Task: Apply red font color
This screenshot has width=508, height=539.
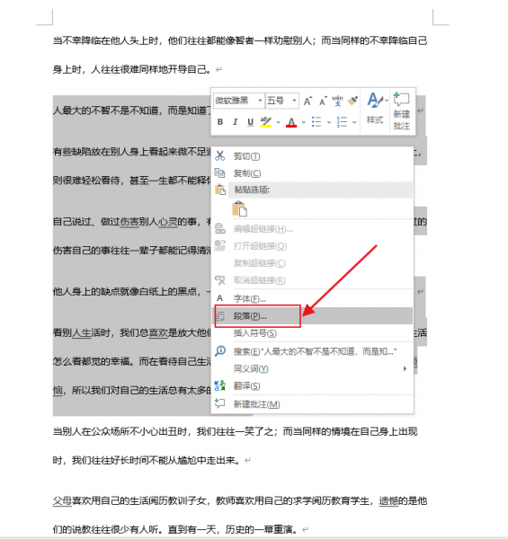Action: (291, 122)
